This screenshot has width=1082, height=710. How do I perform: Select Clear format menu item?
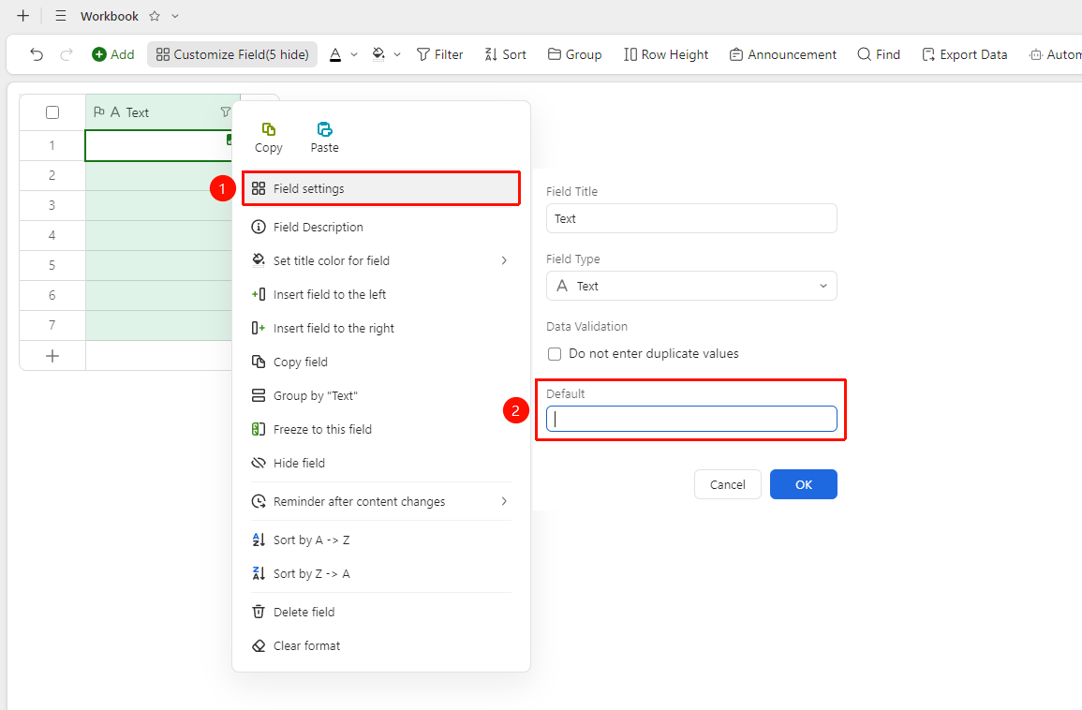(381, 645)
